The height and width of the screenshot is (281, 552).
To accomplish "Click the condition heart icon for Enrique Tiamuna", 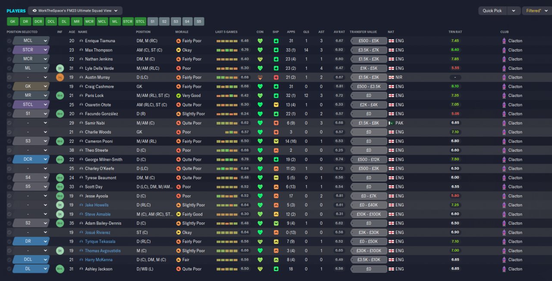I will click(x=260, y=41).
